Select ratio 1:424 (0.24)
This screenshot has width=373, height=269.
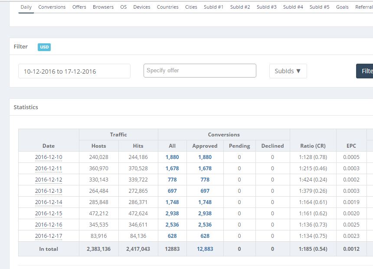(313, 180)
